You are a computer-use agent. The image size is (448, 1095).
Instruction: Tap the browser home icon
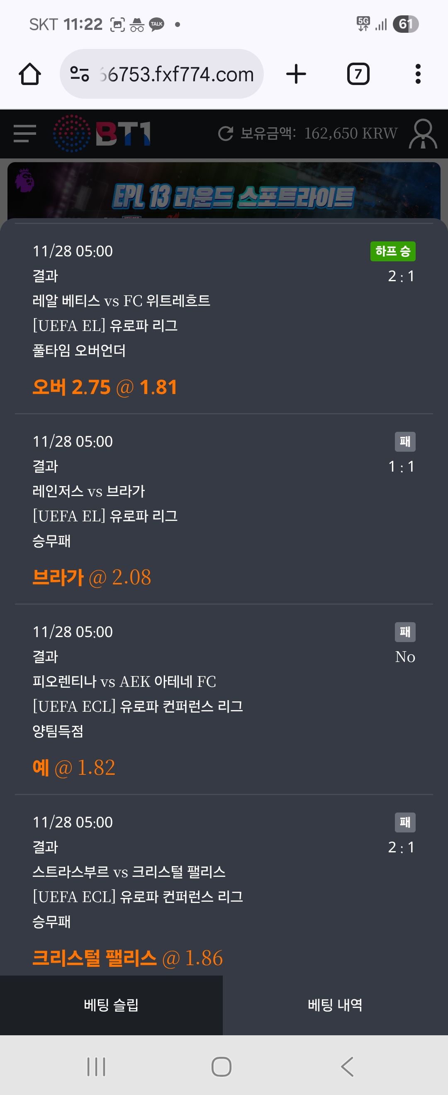(30, 74)
